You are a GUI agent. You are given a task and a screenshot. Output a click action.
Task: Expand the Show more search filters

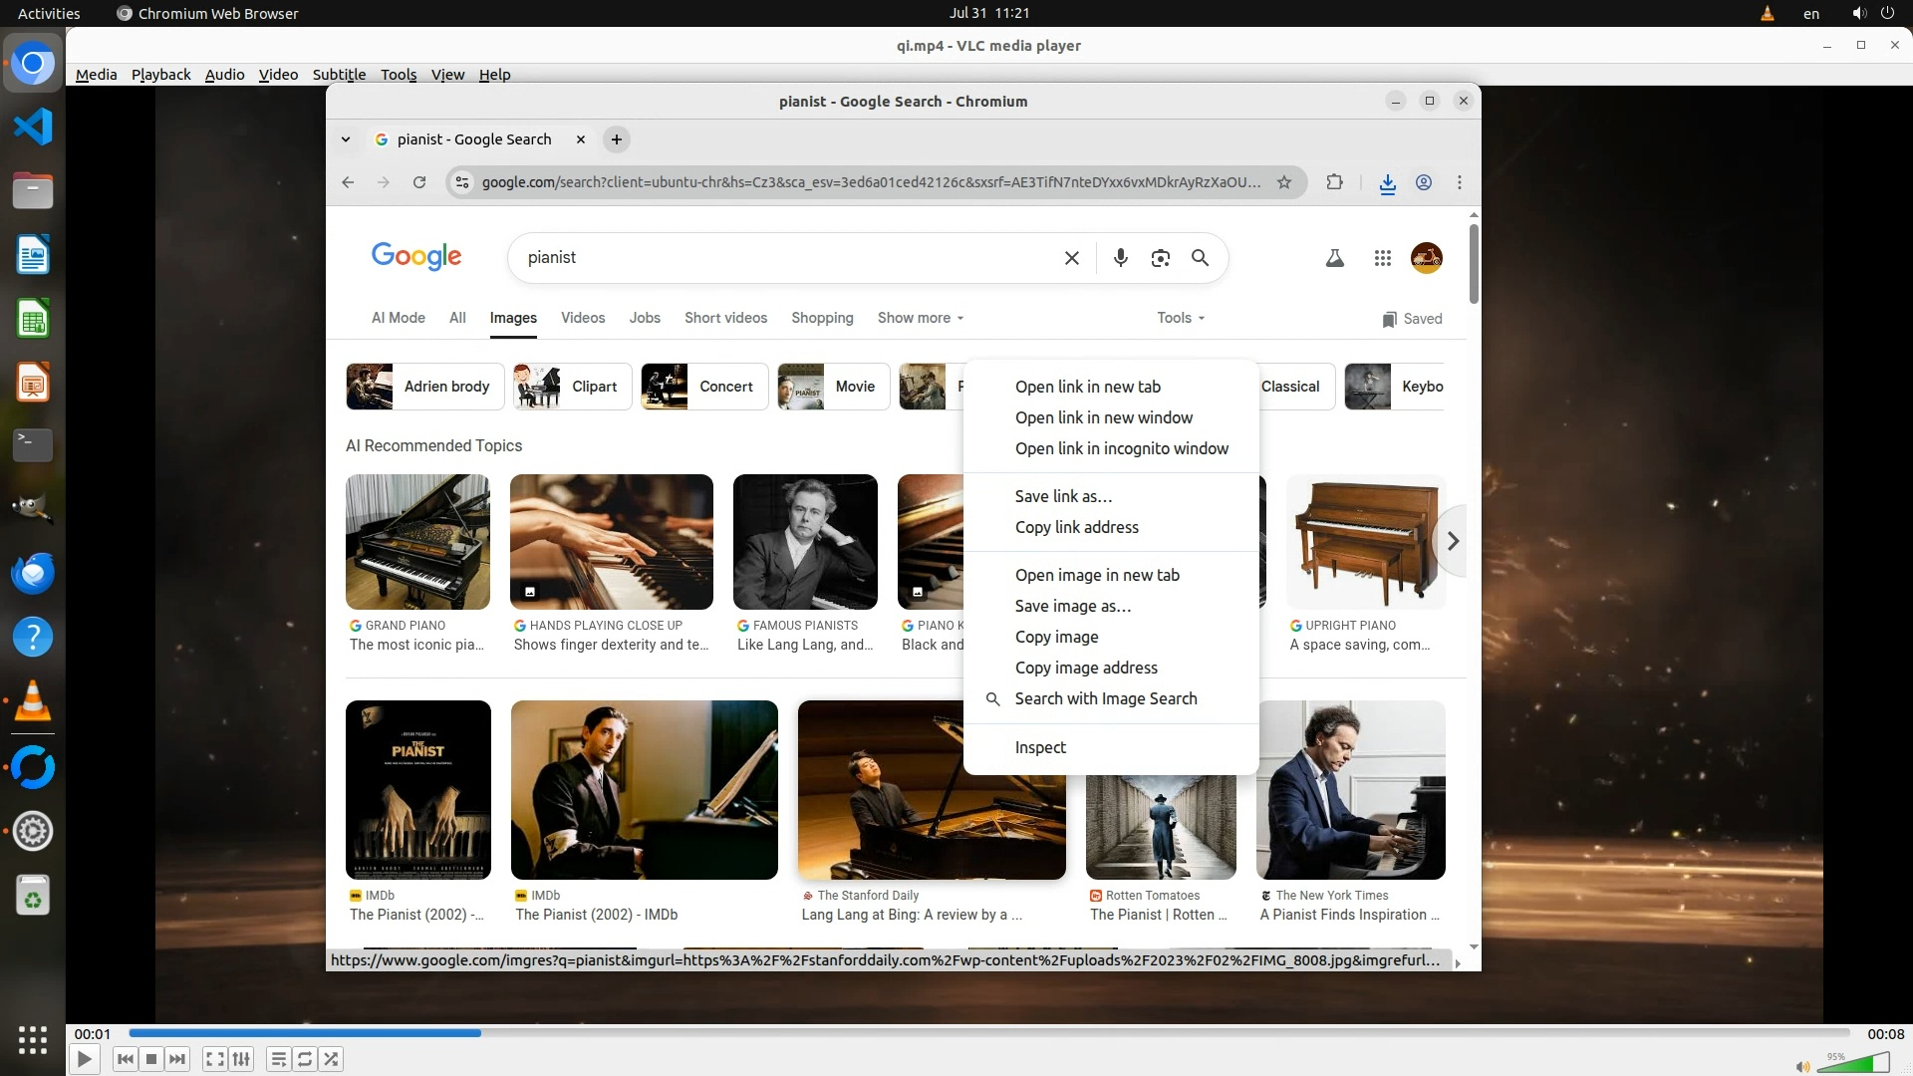point(920,318)
